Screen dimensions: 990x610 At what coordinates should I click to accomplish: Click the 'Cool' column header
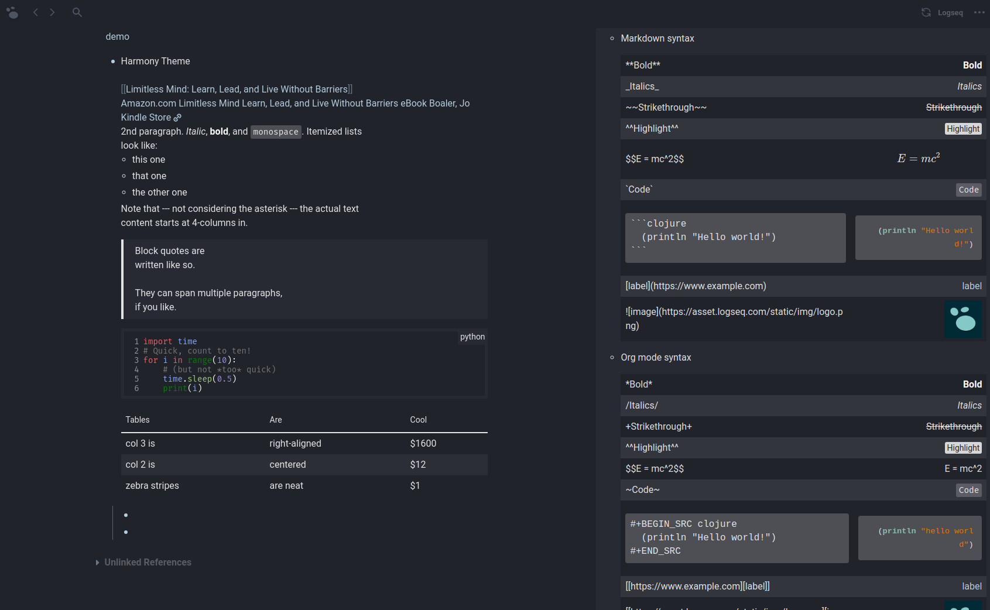tap(418, 420)
